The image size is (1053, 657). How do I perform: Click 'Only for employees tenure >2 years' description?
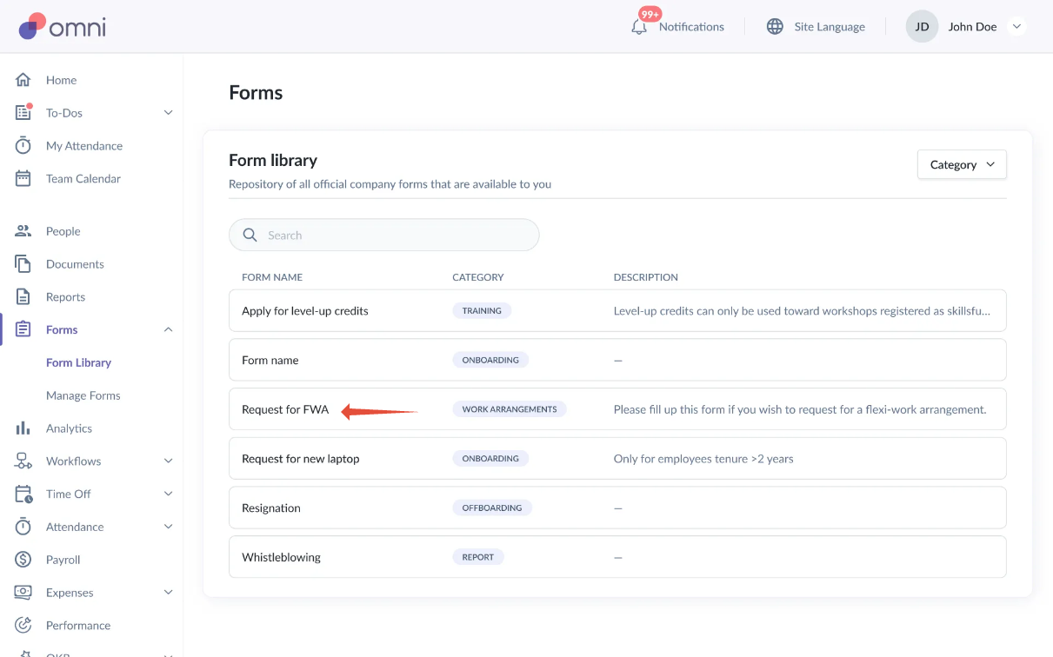[703, 459]
